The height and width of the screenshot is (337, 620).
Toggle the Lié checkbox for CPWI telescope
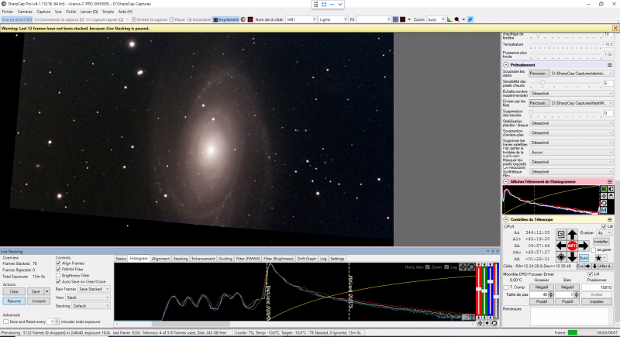point(604,226)
